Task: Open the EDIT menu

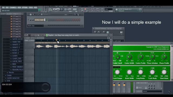Action: pos(7,8)
